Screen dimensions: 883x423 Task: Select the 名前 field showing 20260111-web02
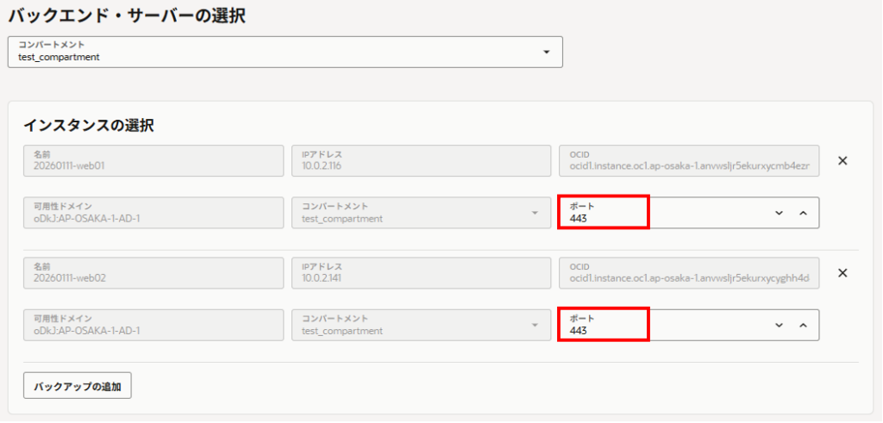153,273
